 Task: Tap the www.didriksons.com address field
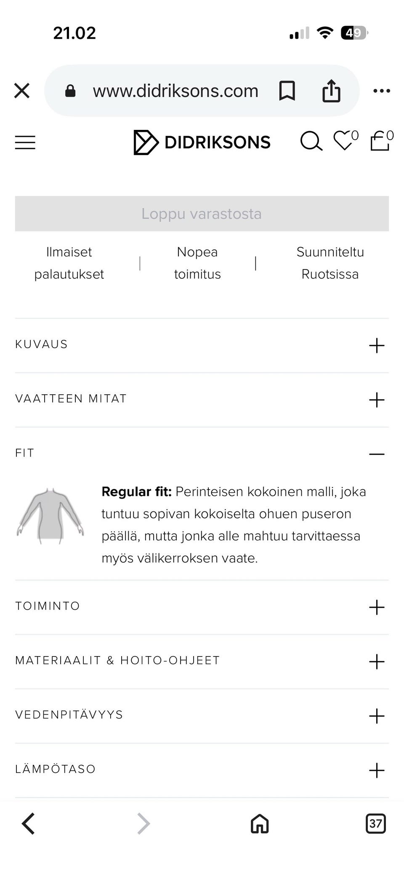pyautogui.click(x=175, y=91)
